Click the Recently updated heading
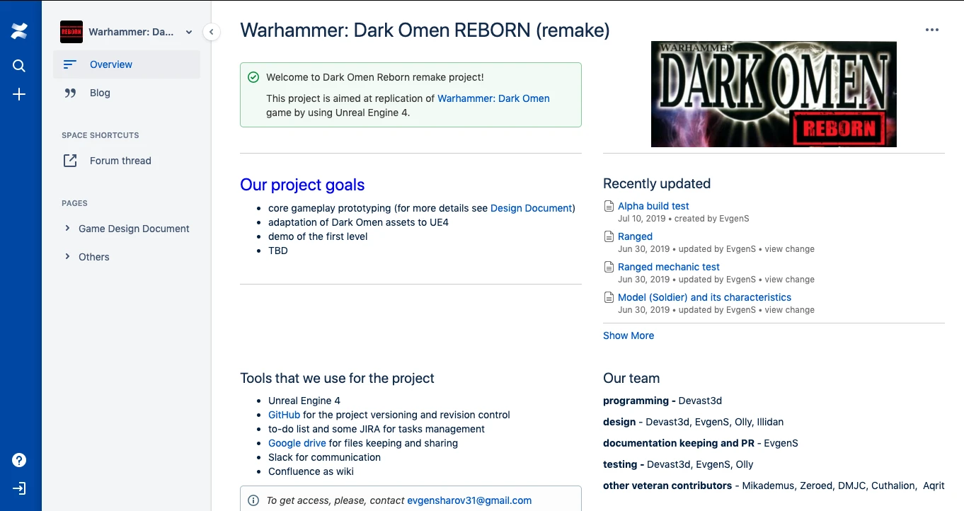 (657, 183)
